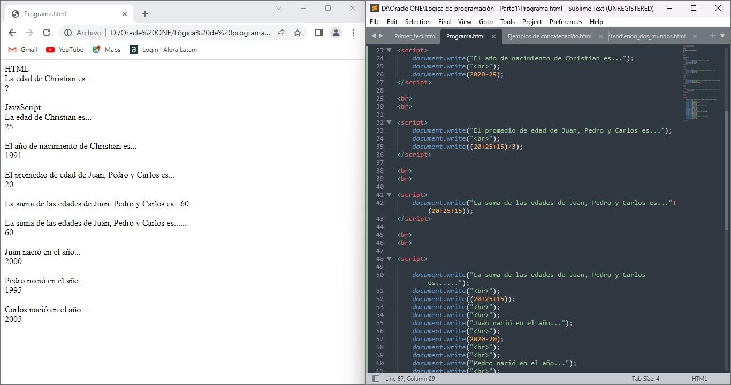Close the Programa.html Chrome tab

125,14
